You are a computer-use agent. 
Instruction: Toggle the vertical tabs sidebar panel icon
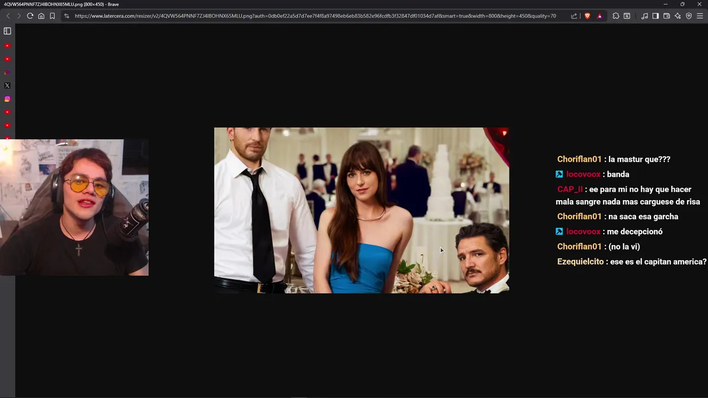coord(7,32)
